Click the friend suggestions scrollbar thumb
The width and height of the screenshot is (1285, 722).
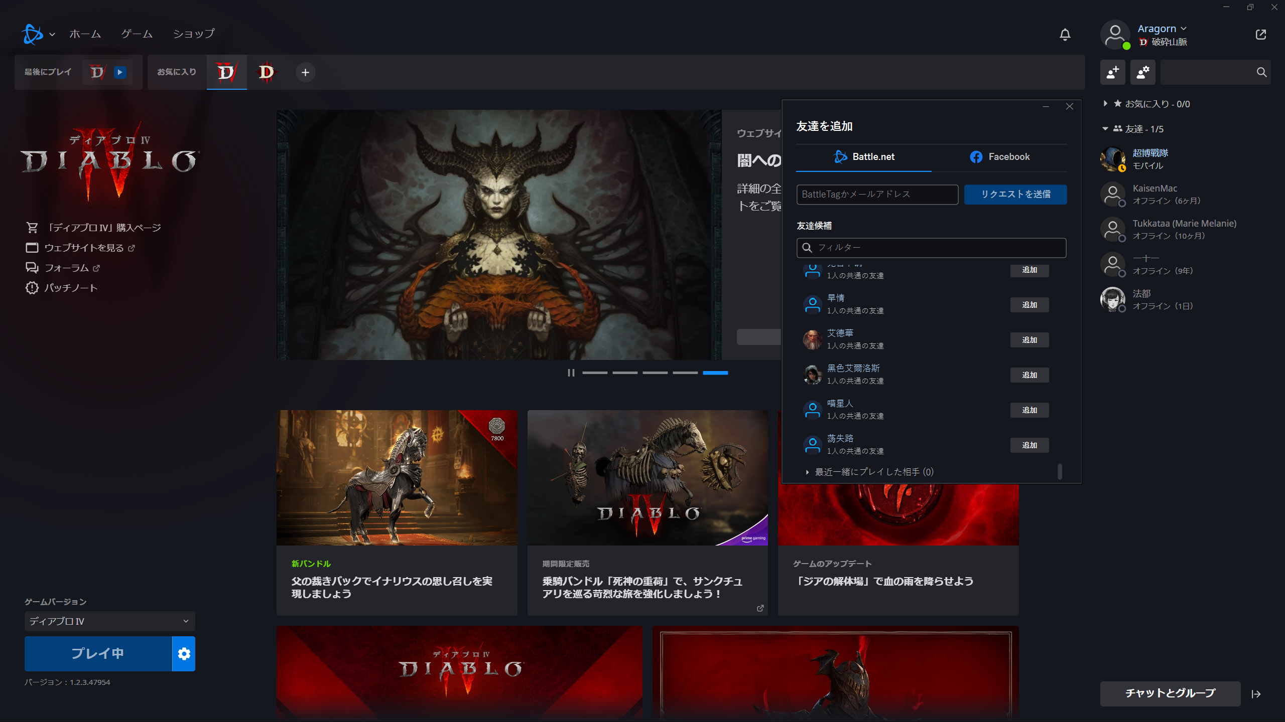coord(1060,471)
